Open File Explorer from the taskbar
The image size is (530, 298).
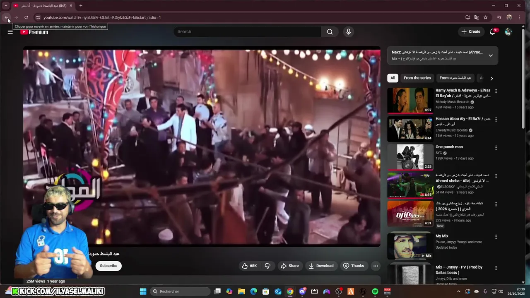coord(241,291)
